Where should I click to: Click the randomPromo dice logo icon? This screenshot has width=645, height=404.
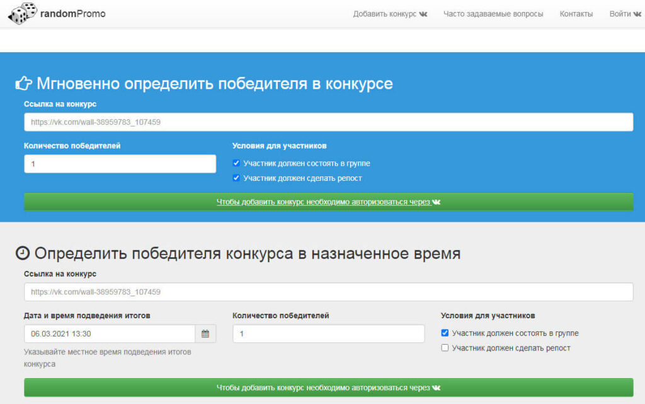(x=22, y=13)
